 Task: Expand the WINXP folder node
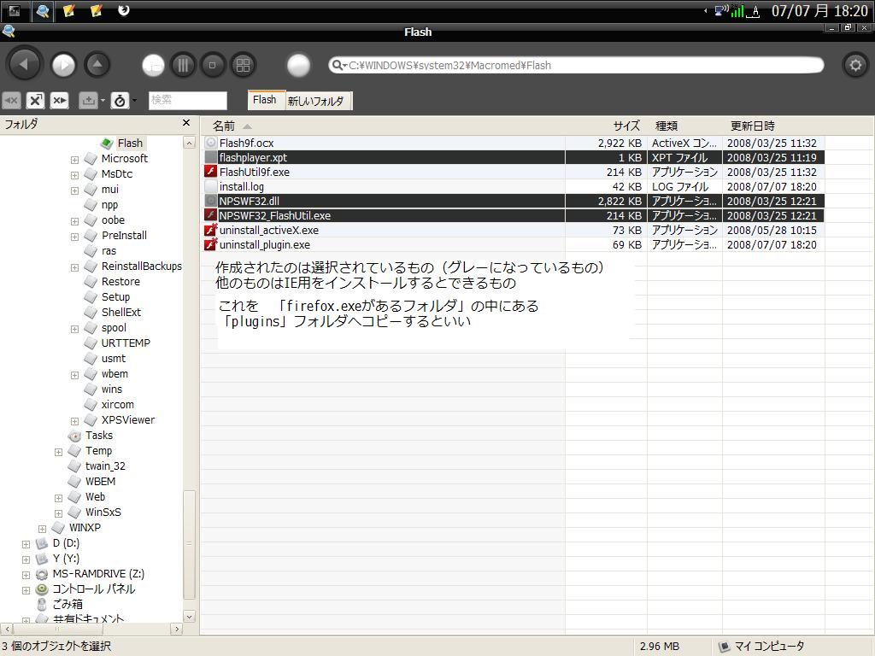point(42,529)
